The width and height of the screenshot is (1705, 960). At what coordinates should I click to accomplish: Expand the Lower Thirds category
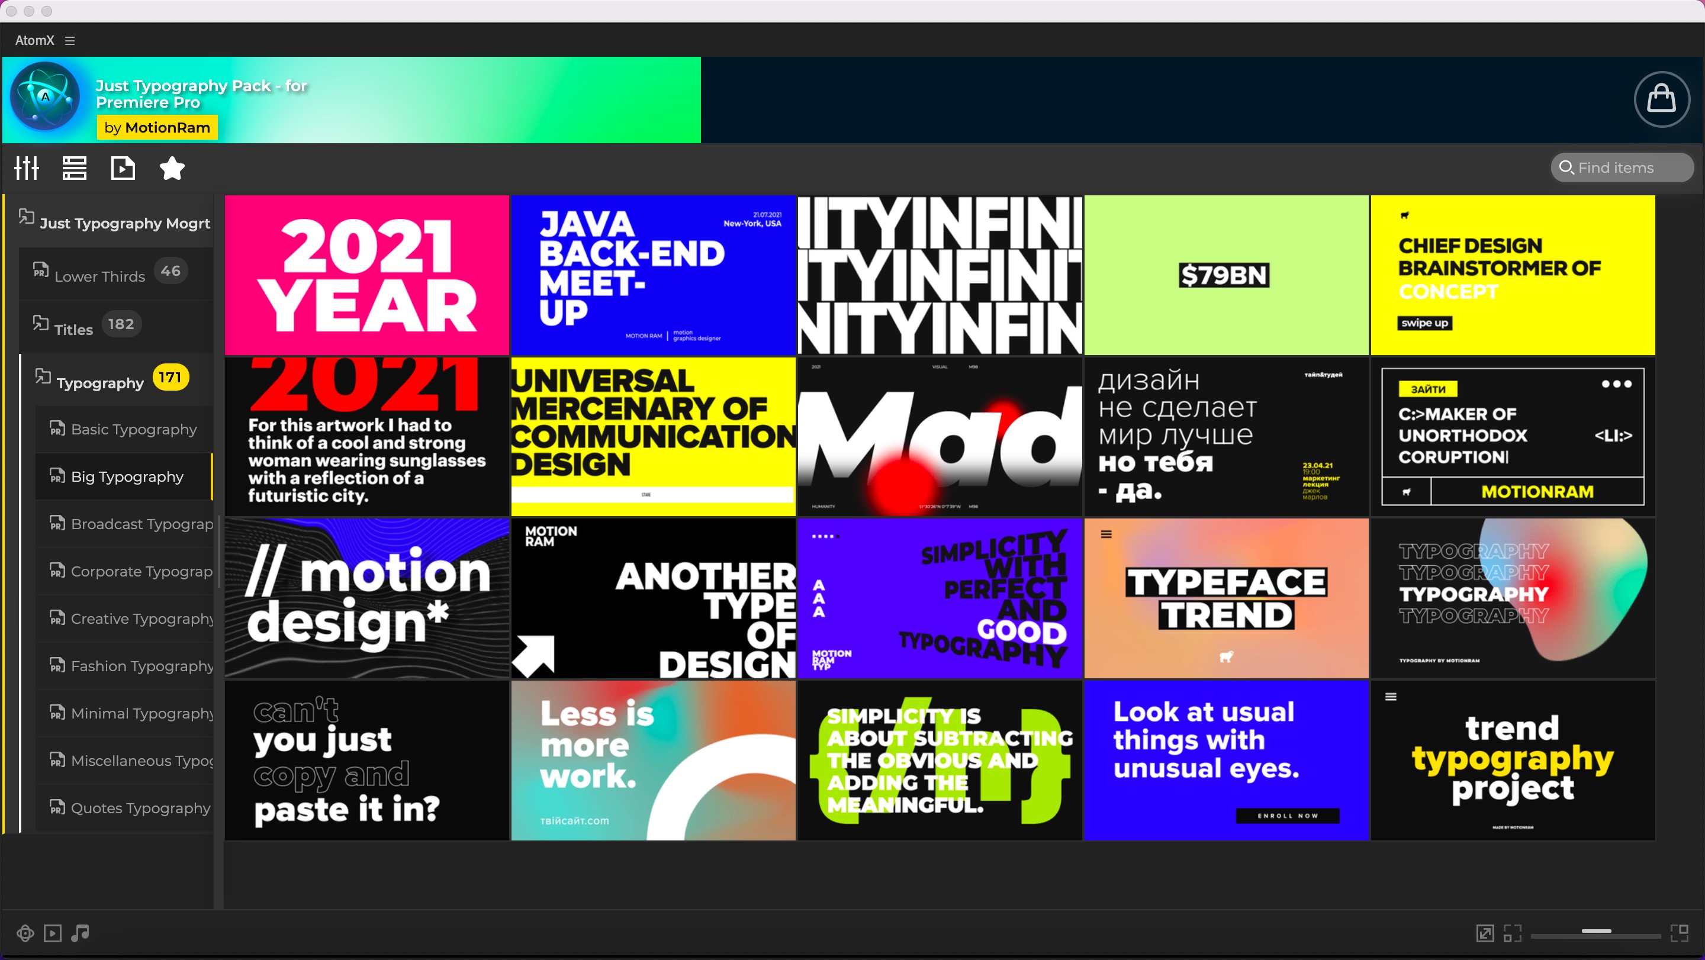point(99,276)
